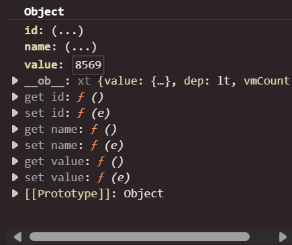This screenshot has width=292, height=245.
Task: Expand the set name setter arrow
Action: pos(15,145)
